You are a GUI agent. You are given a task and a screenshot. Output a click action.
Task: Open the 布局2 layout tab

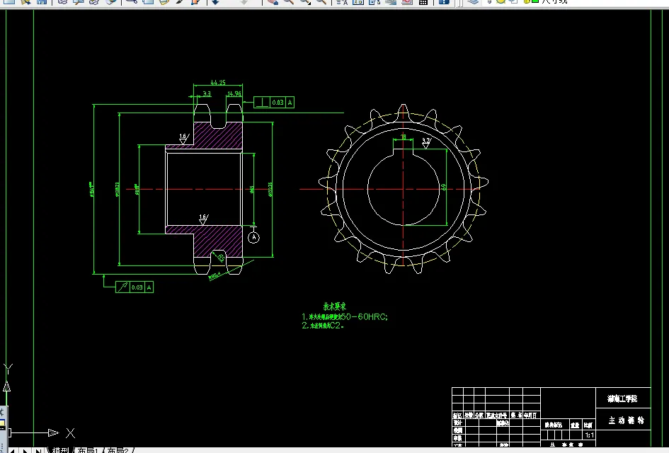118,450
